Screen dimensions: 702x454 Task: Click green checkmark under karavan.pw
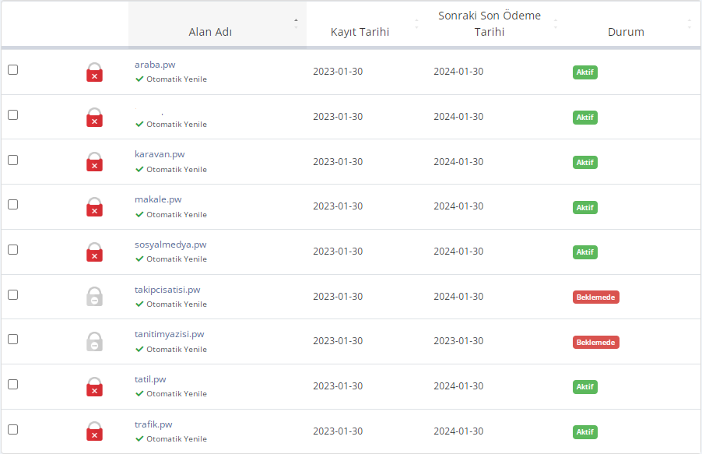tap(139, 170)
